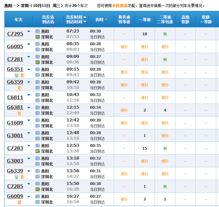The height and width of the screenshot is (207, 219).
Task: Click 商务座 特等座 column header
Action: pyautogui.click(x=124, y=20)
